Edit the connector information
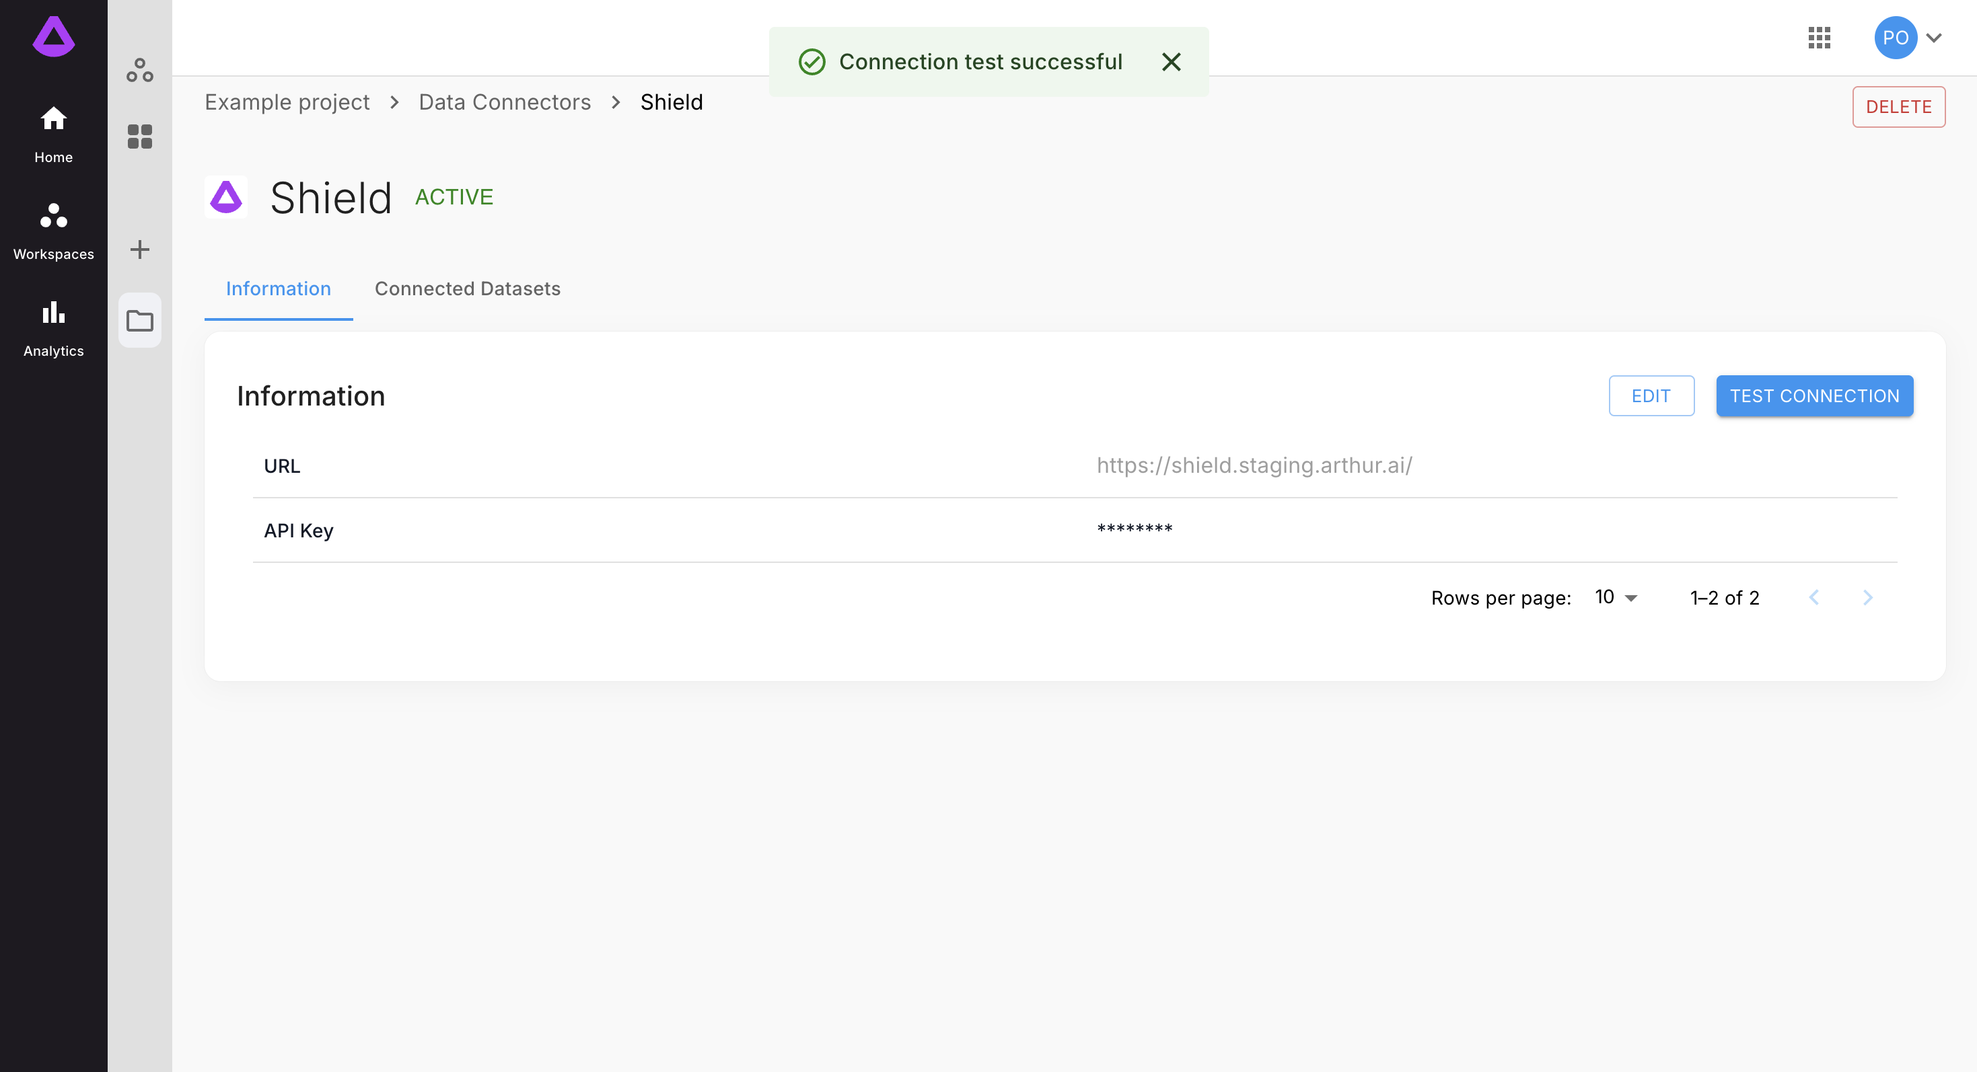 click(x=1651, y=395)
